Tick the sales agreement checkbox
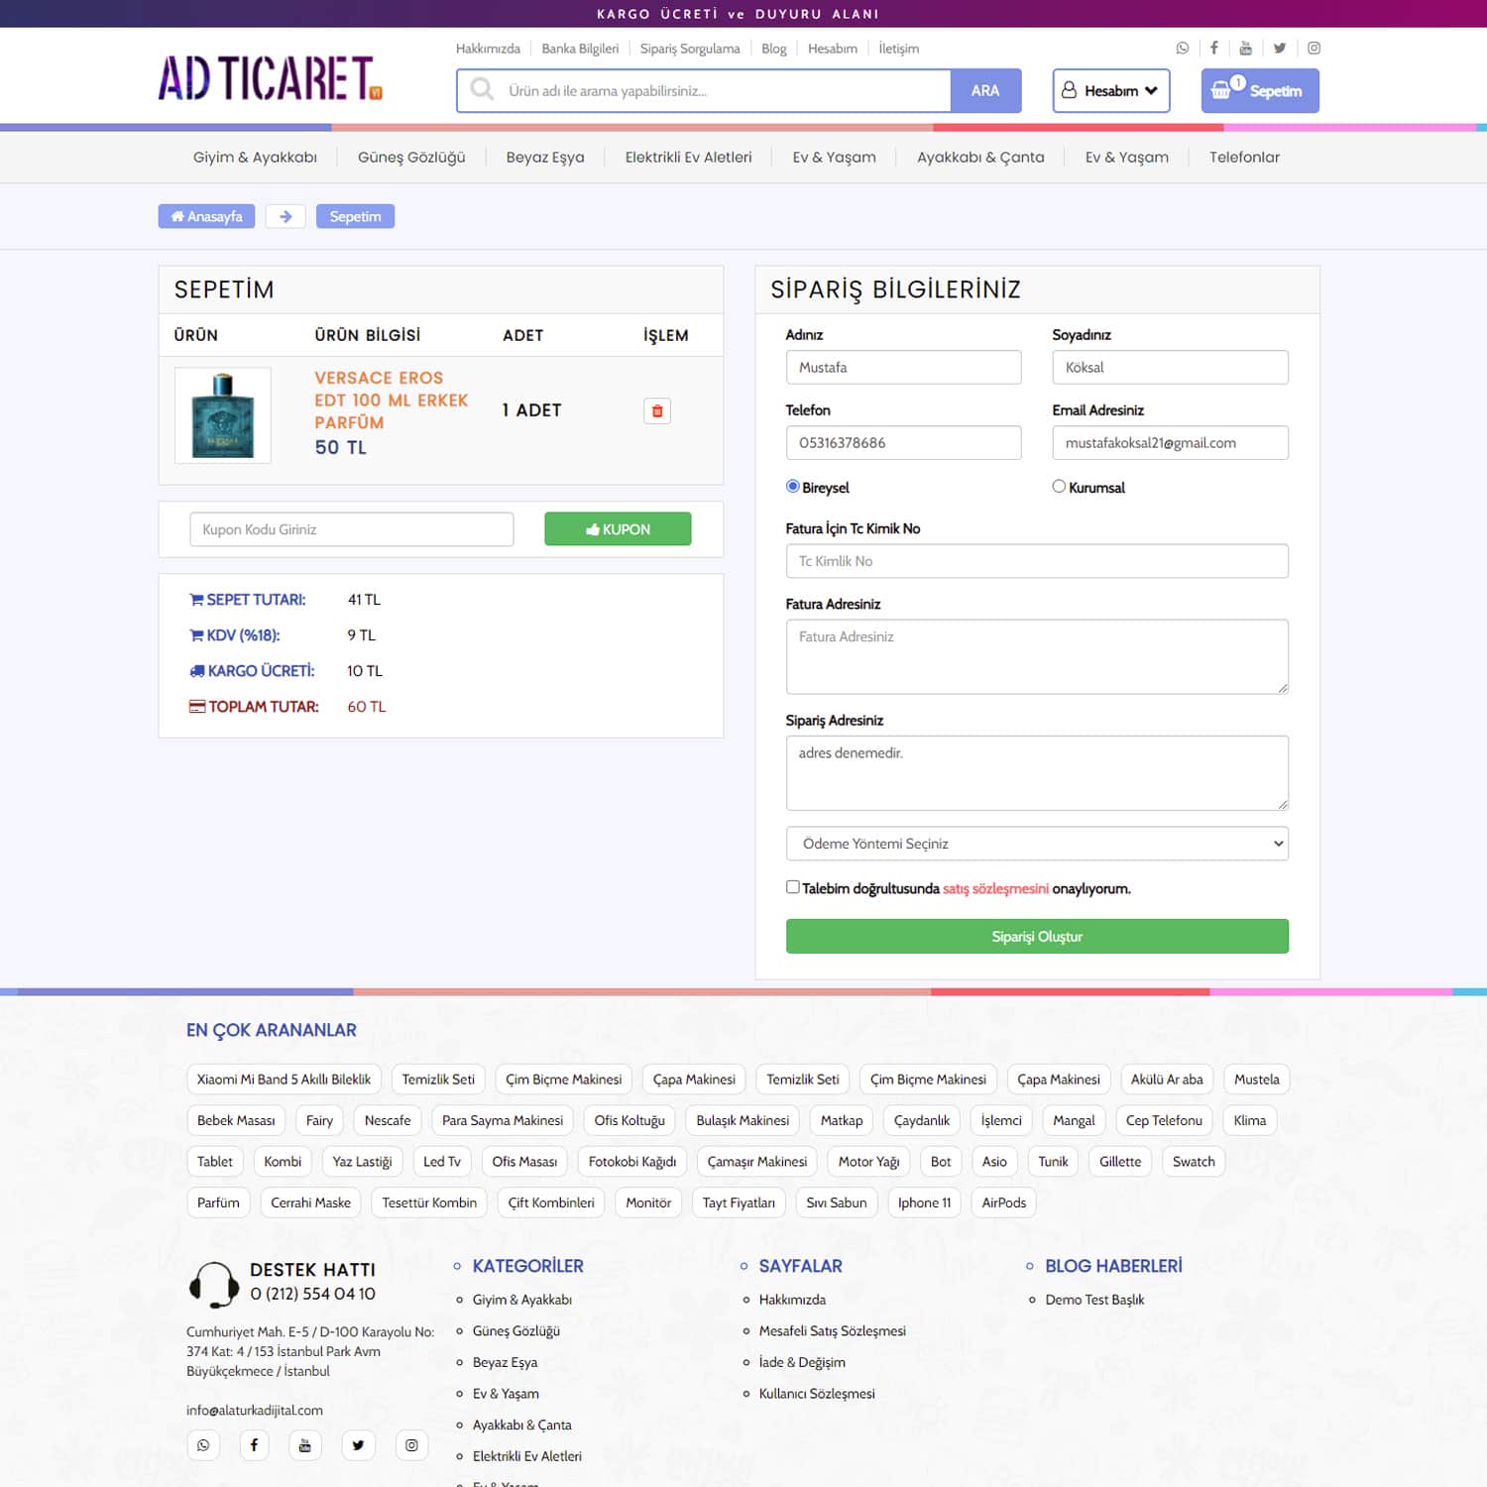The height and width of the screenshot is (1487, 1487). coord(792,887)
